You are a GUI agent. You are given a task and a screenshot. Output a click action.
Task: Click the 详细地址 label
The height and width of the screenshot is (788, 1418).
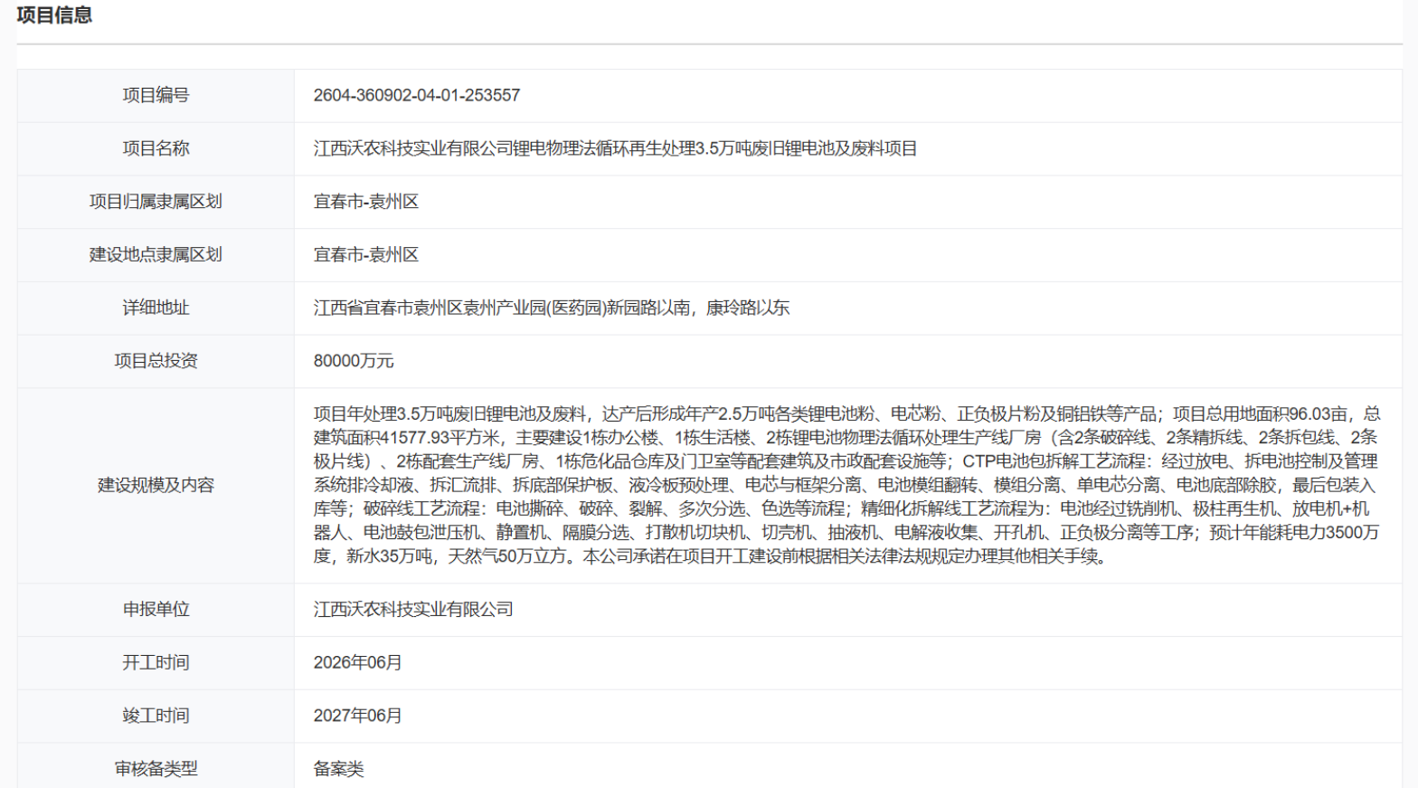156,308
